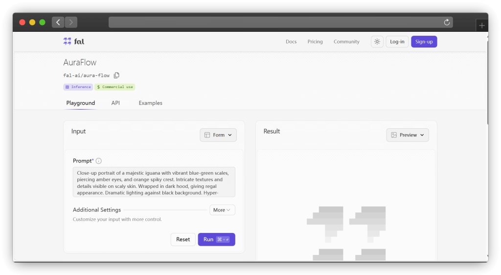Click the Reset button
Viewport: 501px width, 275px height.
click(x=183, y=239)
